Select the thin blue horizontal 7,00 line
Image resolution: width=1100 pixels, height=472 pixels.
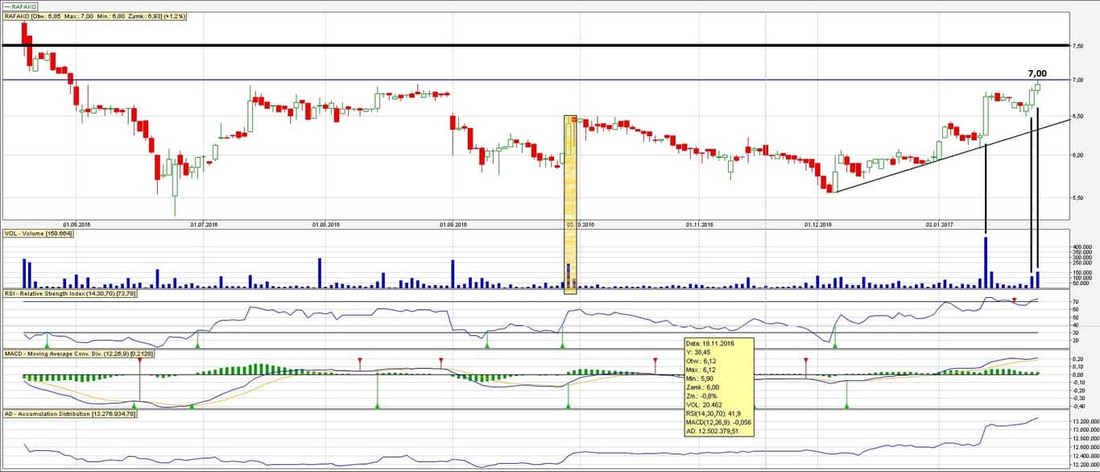point(483,80)
